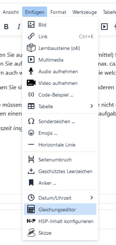Viewport: 116px width, 245px height.
Task: Select Video aufnehmen entry
Action: point(60,83)
